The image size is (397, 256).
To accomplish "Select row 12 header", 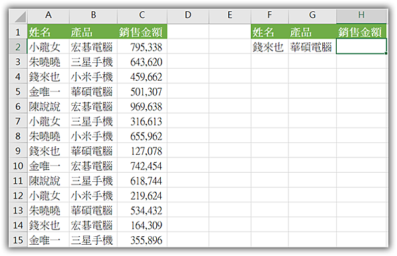I will click(x=19, y=195).
